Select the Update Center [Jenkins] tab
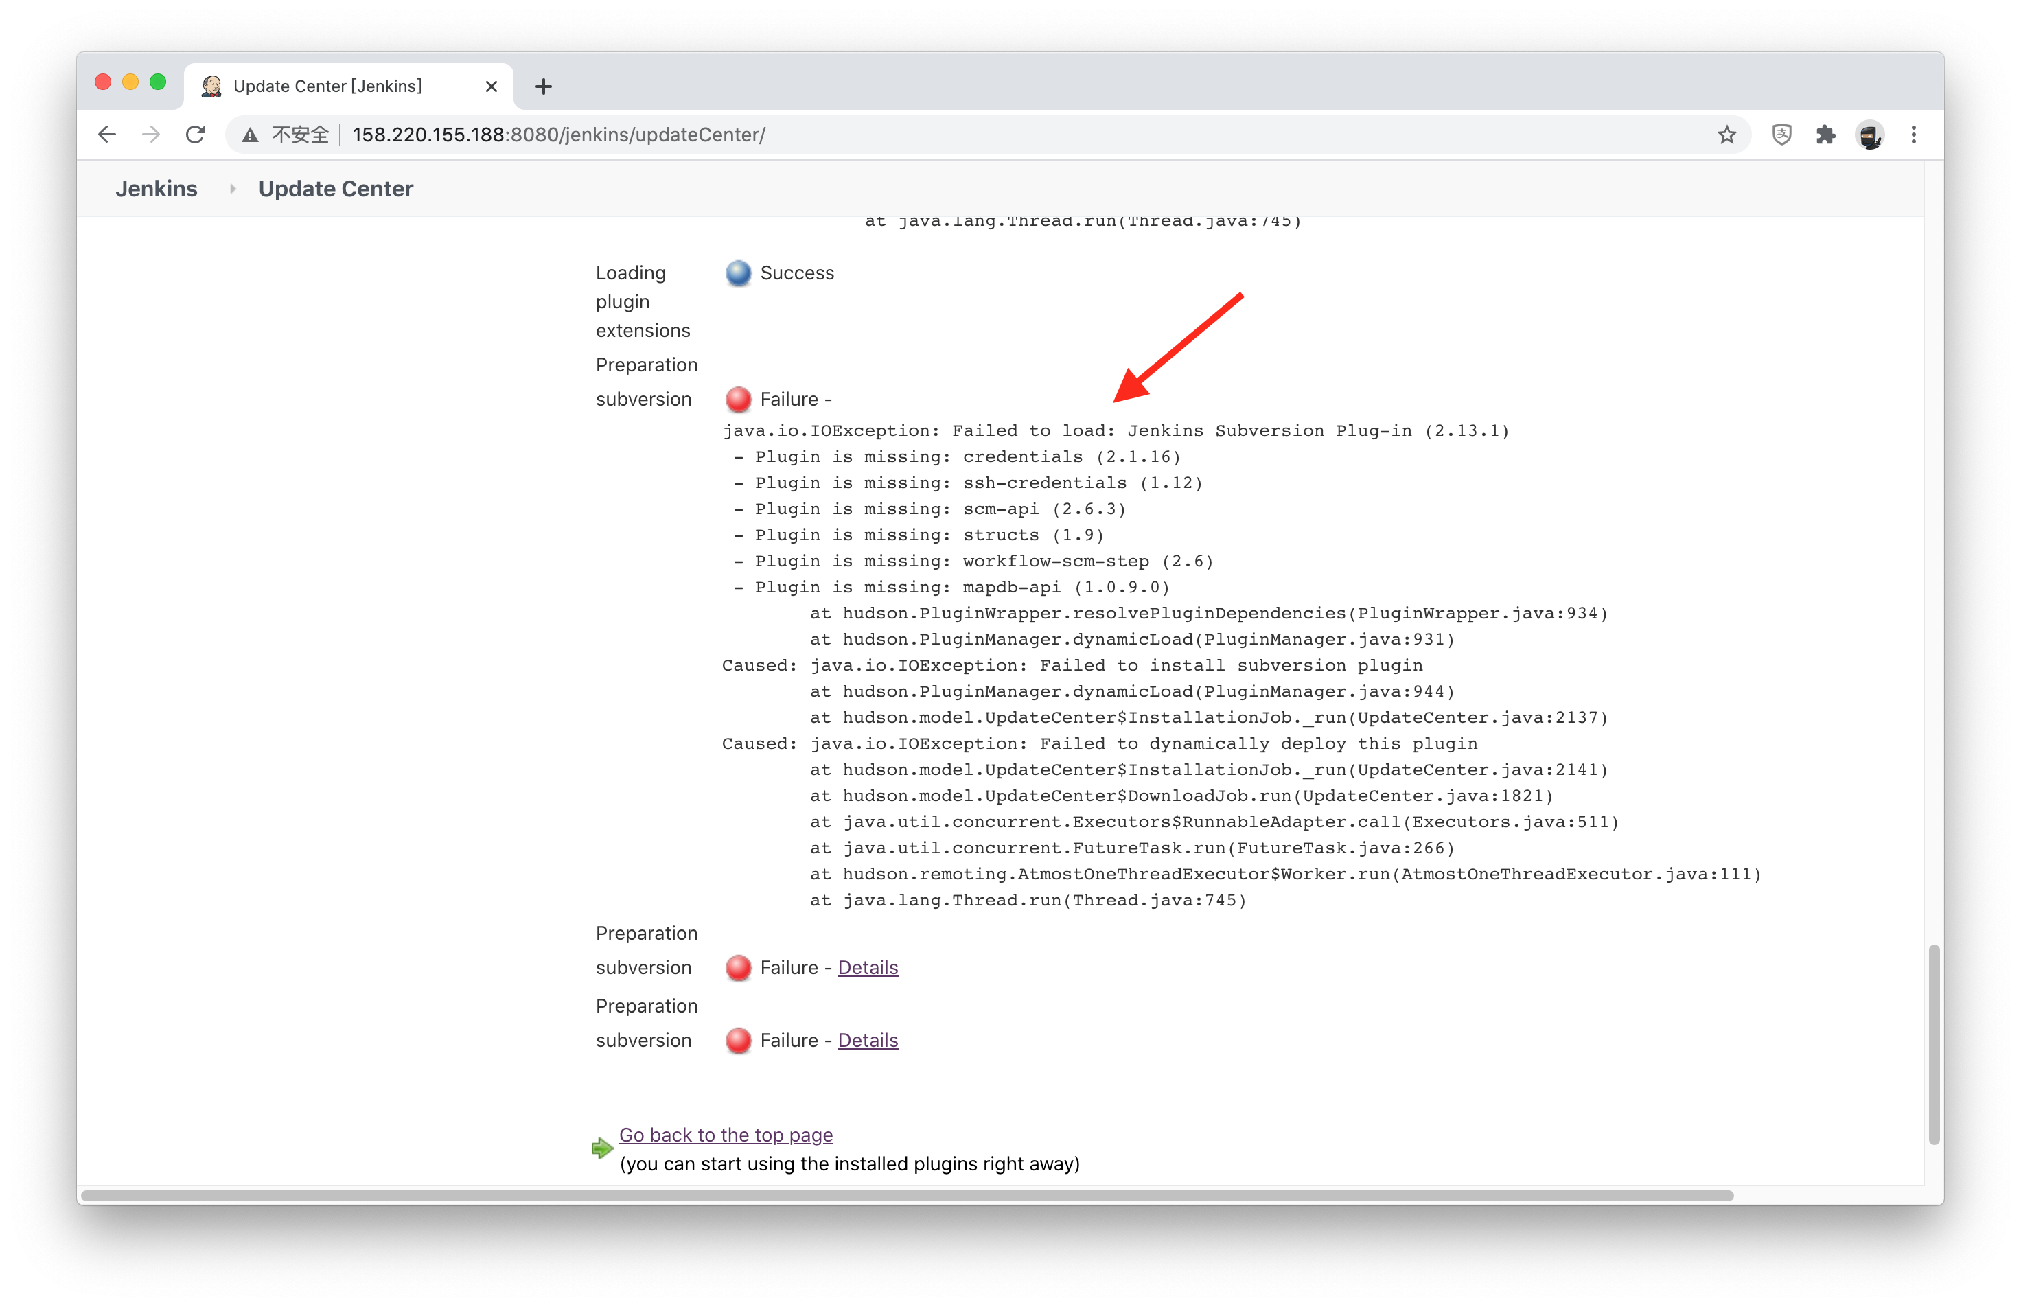 tap(349, 86)
